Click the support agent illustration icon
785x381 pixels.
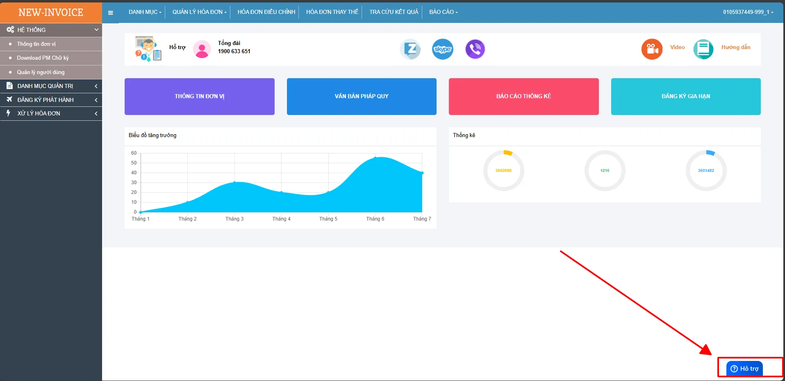pyautogui.click(x=148, y=49)
